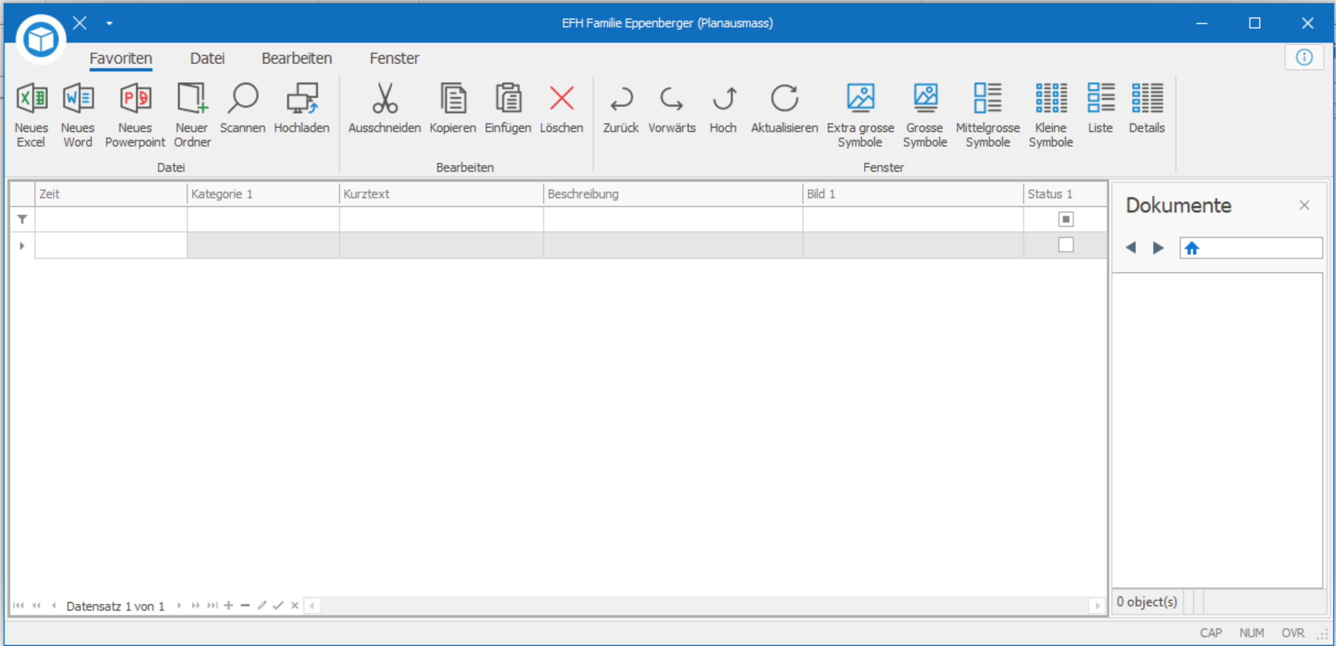
Task: Go to next record in navigator
Action: (x=180, y=605)
